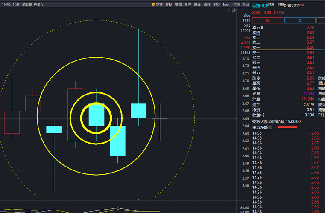Expand the 更多 periods list
This screenshot has height=213, width=325.
point(38,5)
